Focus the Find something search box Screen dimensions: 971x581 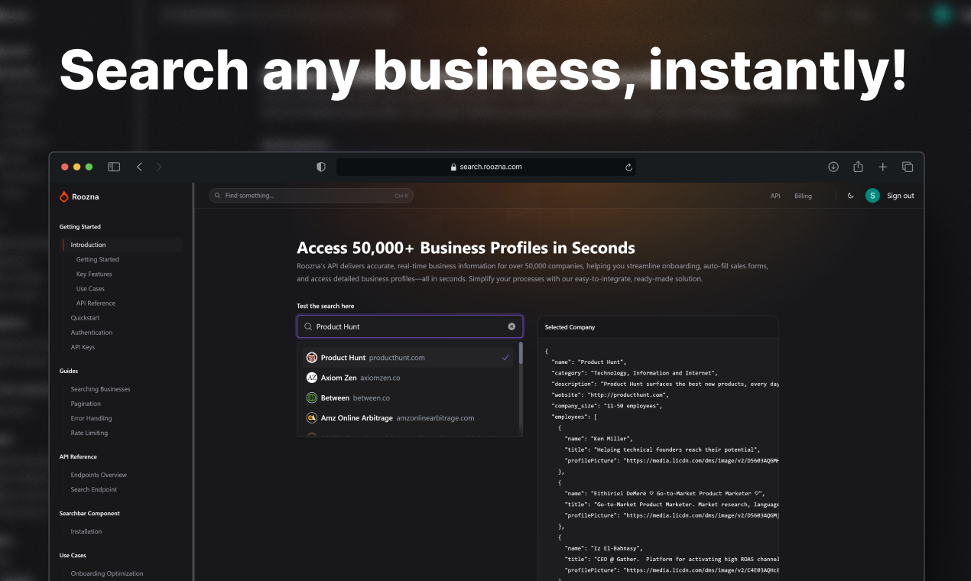click(x=311, y=196)
